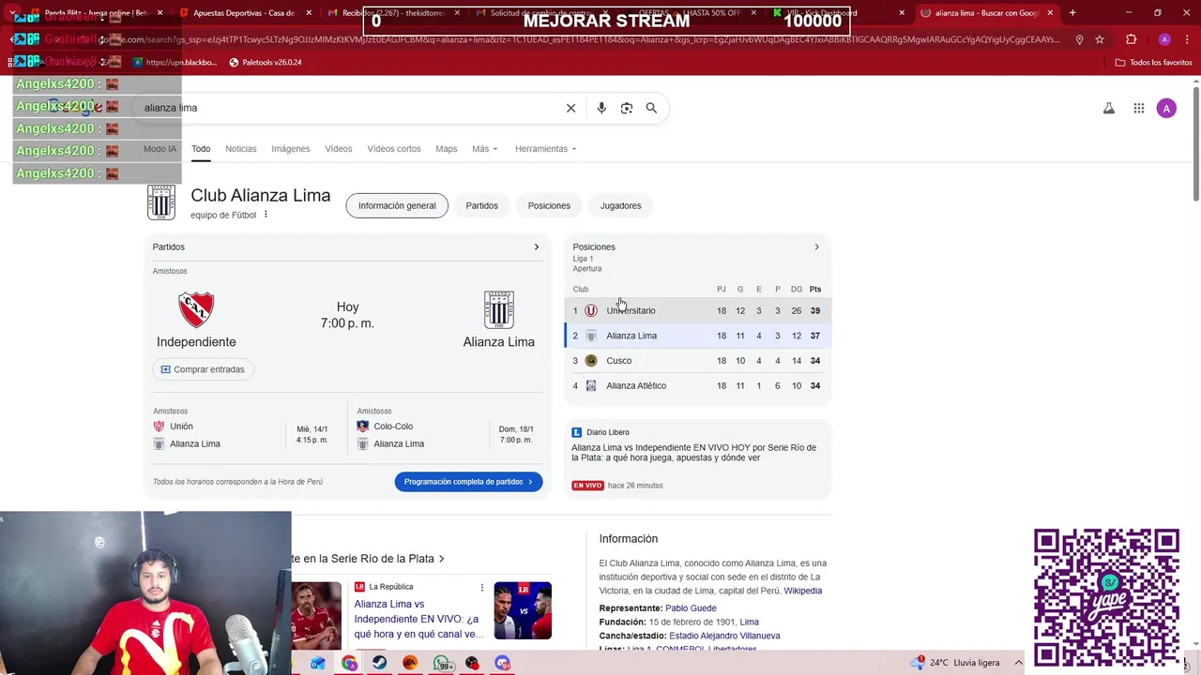1201x675 pixels.
Task: Select the Jugadores chip
Action: [621, 205]
